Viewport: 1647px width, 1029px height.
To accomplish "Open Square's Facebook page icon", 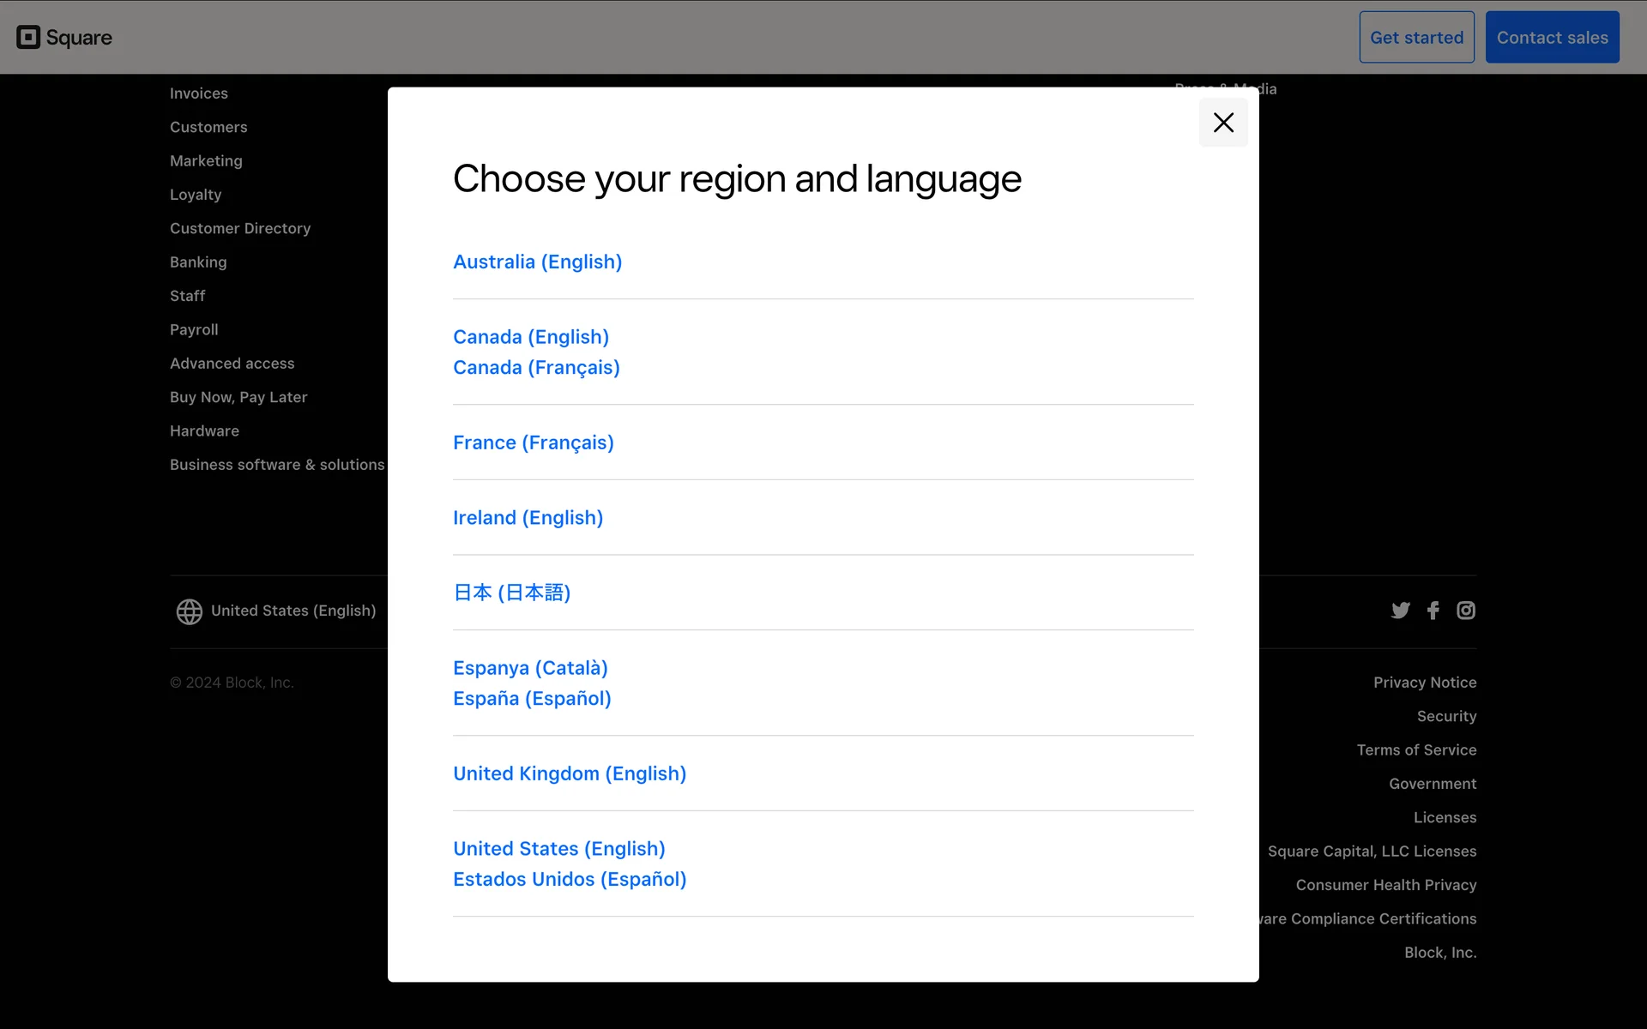I will pyautogui.click(x=1433, y=611).
